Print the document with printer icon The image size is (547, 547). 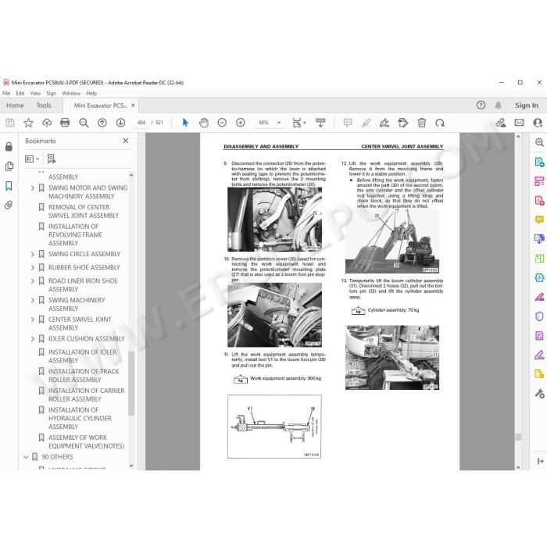[65, 123]
